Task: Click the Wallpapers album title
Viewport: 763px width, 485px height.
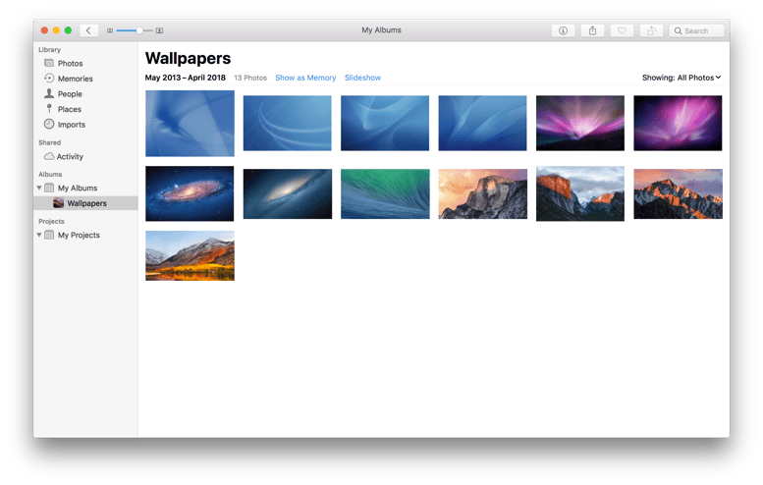Action: [188, 58]
